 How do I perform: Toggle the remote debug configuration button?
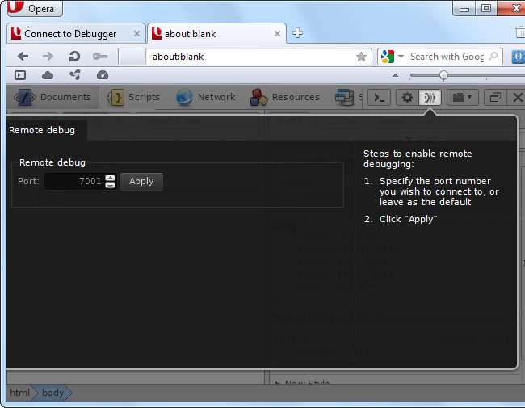430,97
